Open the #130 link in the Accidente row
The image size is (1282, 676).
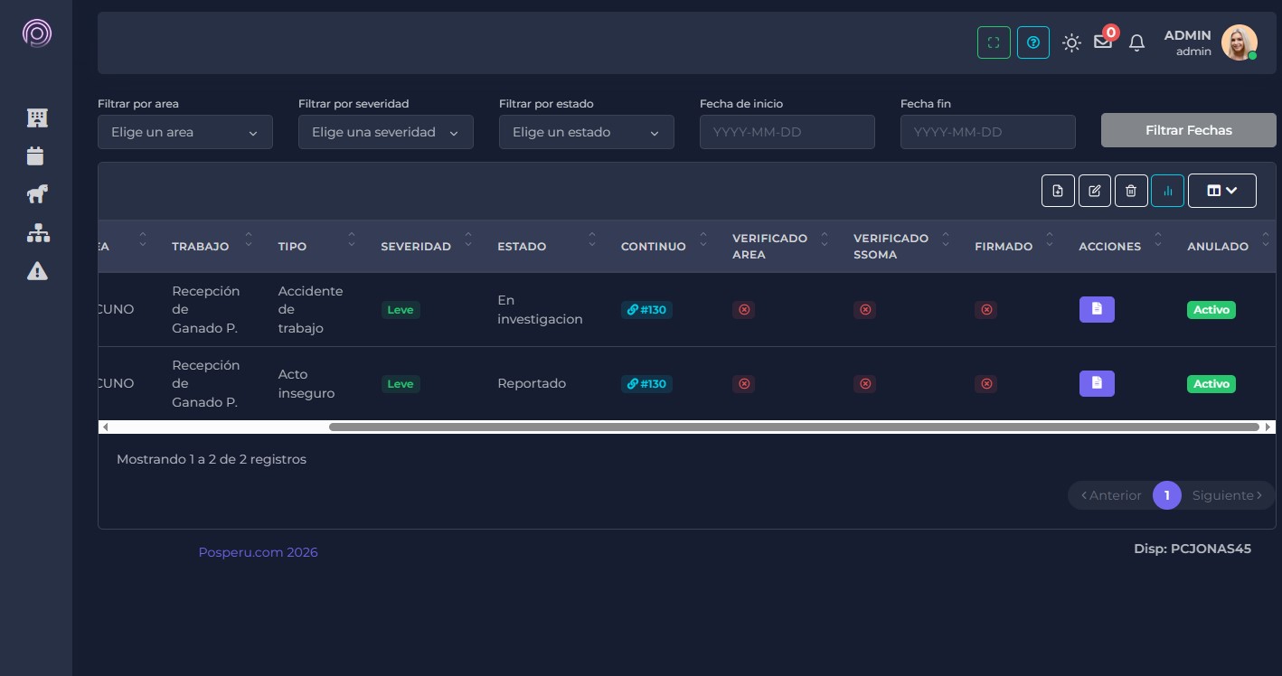pos(646,310)
